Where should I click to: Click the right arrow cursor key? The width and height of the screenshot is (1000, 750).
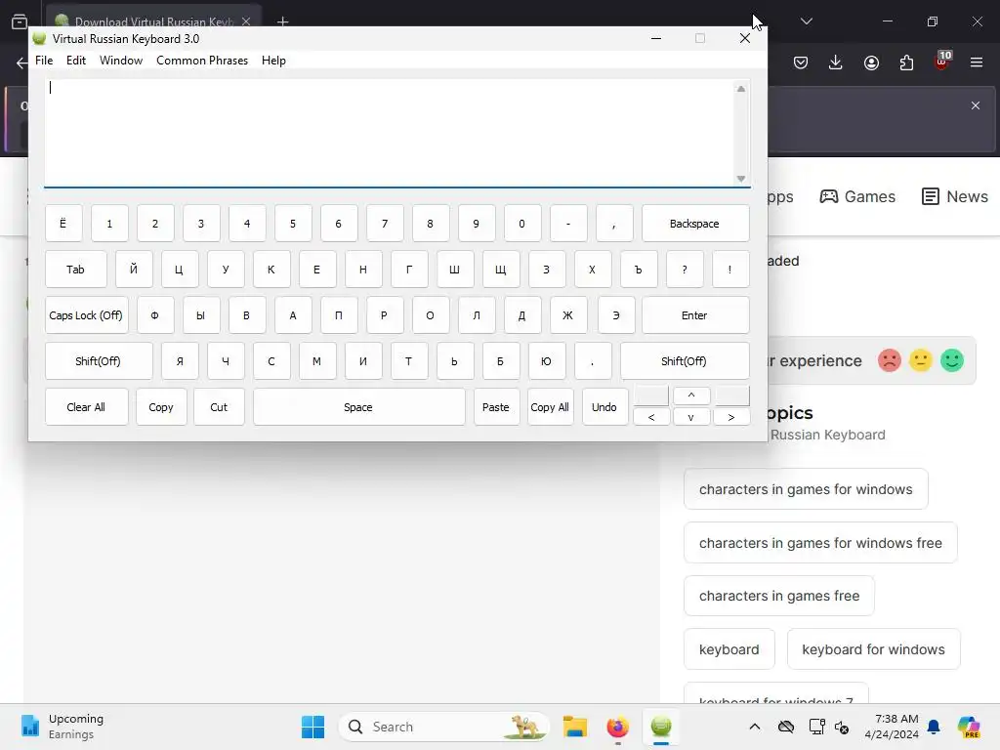[x=731, y=417]
